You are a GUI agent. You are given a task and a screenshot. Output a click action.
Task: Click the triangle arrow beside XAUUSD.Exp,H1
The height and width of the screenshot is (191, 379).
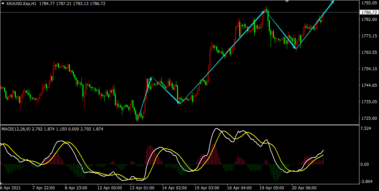pyautogui.click(x=3, y=3)
